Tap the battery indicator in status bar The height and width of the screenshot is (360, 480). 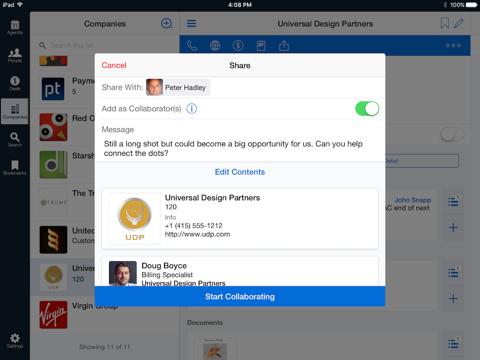pyautogui.click(x=471, y=5)
